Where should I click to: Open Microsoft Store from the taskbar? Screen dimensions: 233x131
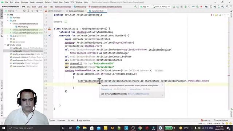coord(92,128)
